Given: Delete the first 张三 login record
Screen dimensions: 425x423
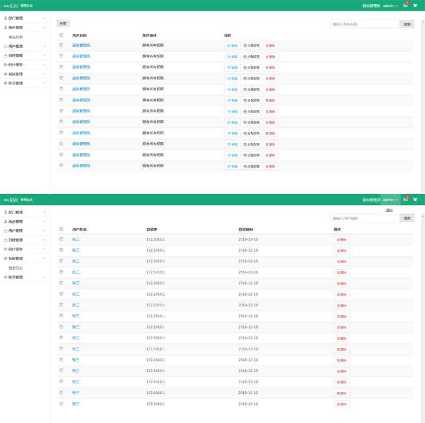Looking at the screenshot, I should click(342, 240).
